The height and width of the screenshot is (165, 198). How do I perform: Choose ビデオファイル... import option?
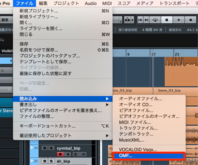pyautogui.click(x=149, y=111)
